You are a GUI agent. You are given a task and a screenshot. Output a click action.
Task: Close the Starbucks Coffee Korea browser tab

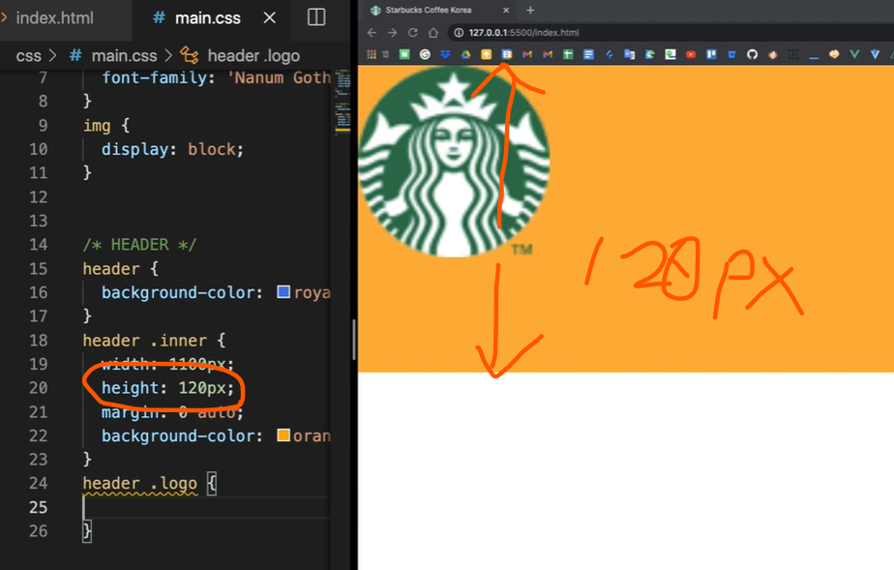coord(506,11)
